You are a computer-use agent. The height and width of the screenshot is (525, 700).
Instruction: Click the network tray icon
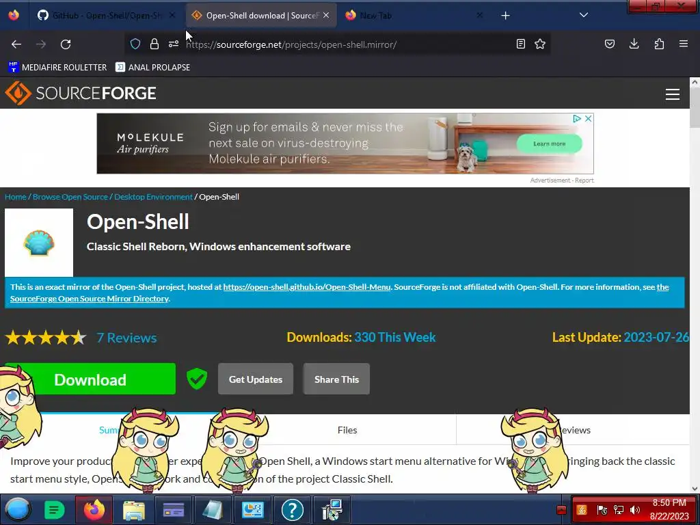[618, 510]
